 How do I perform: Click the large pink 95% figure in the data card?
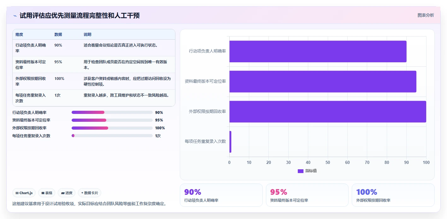coord(279,192)
